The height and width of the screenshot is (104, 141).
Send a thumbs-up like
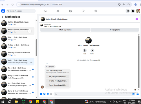tap(138, 94)
